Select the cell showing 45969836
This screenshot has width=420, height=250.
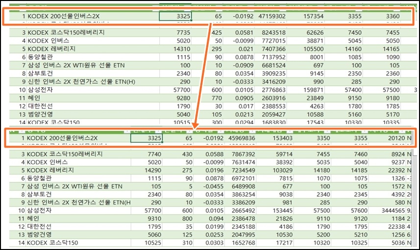240,138
